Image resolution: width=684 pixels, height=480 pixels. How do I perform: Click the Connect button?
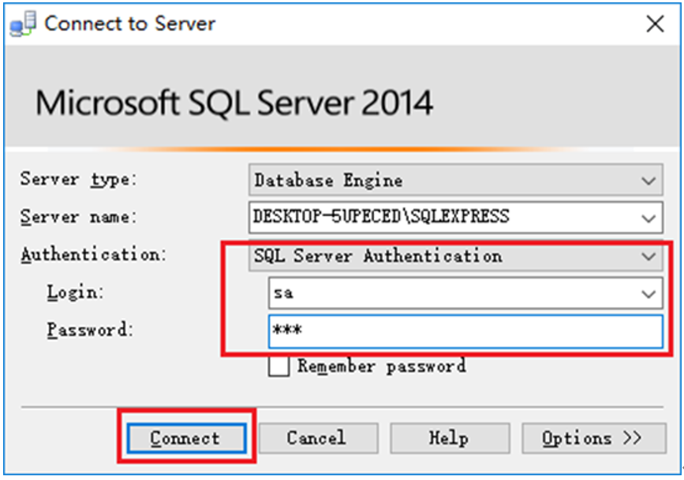point(186,438)
